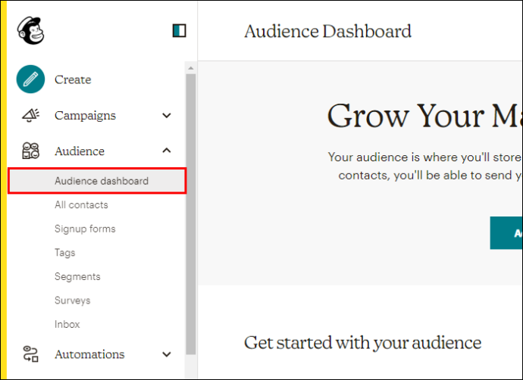Click the Create label text
The width and height of the screenshot is (523, 380).
click(x=73, y=79)
